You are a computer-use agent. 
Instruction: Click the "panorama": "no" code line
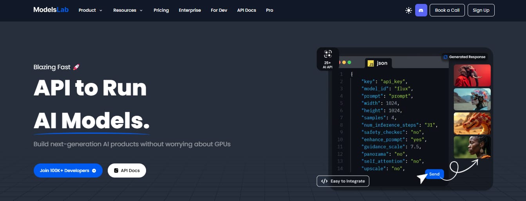pos(385,154)
